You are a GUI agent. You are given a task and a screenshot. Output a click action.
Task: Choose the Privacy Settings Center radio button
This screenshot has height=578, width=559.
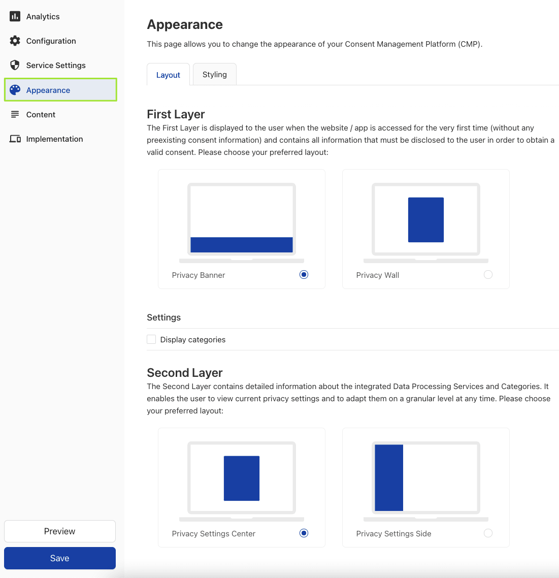pyautogui.click(x=304, y=533)
